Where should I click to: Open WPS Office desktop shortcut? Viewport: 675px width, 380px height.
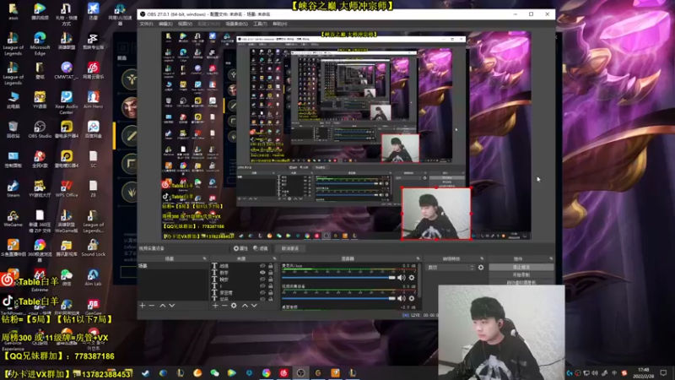(x=67, y=188)
